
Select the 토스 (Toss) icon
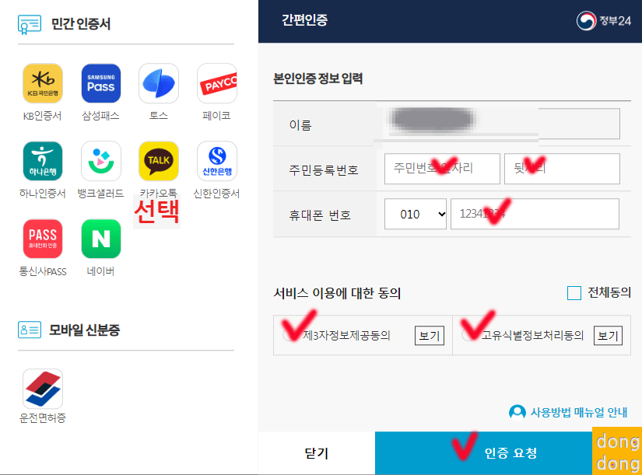pos(159,83)
